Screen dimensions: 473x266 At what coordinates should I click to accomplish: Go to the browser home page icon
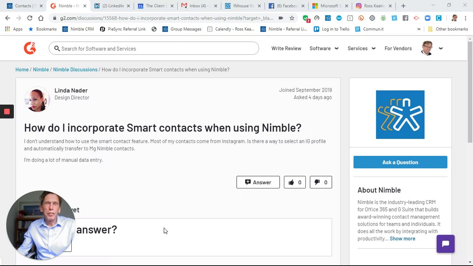(41, 18)
